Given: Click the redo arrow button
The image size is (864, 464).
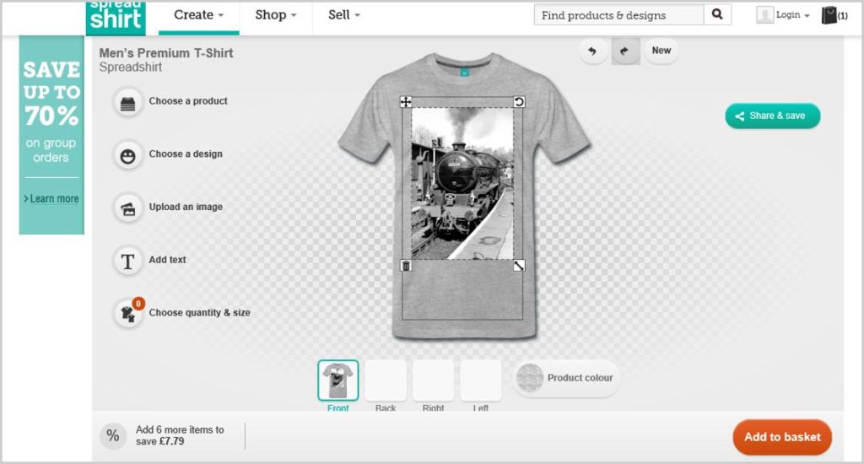Looking at the screenshot, I should coord(625,51).
